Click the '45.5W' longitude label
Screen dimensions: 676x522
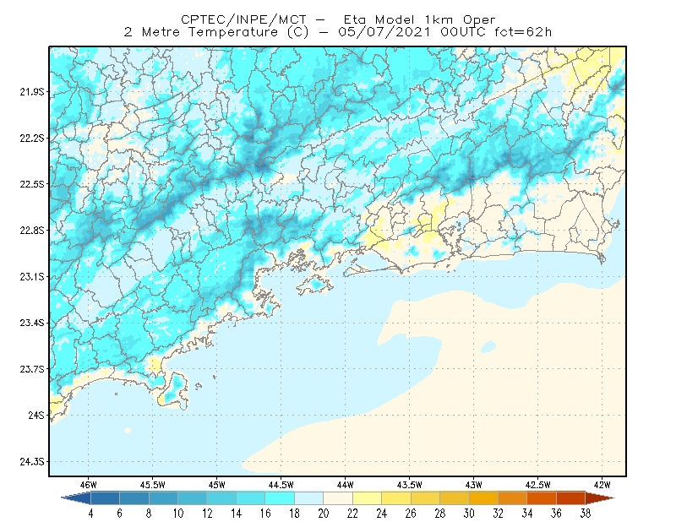(x=153, y=485)
